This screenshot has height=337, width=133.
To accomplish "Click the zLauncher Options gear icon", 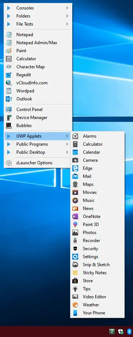I will tap(9, 163).
